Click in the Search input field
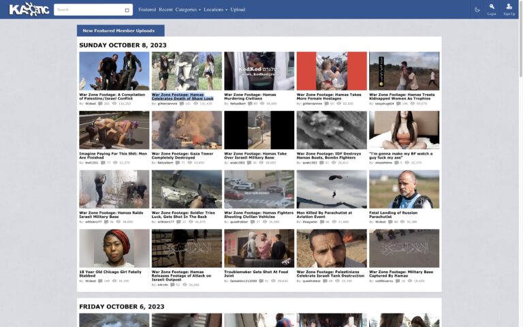The height and width of the screenshot is (327, 523). pos(89,10)
